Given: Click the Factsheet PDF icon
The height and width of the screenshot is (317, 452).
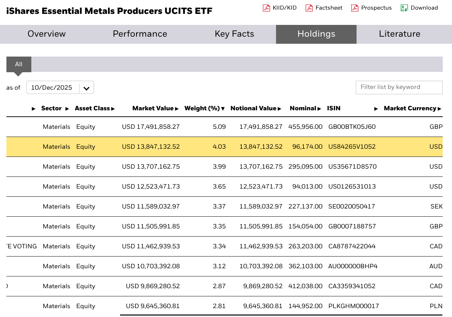Looking at the screenshot, I should click(x=309, y=8).
